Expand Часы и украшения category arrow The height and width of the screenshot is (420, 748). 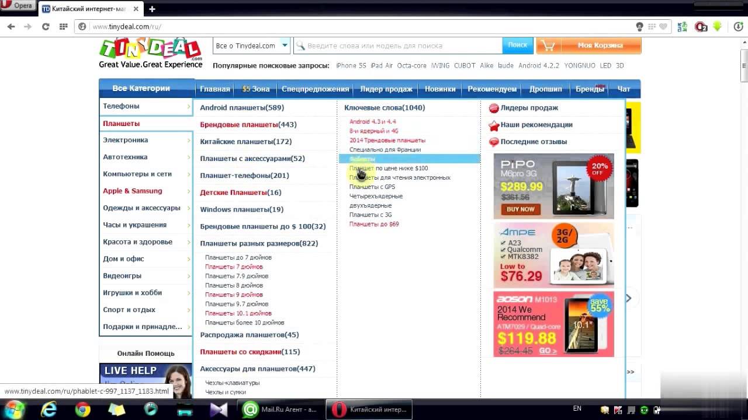189,225
